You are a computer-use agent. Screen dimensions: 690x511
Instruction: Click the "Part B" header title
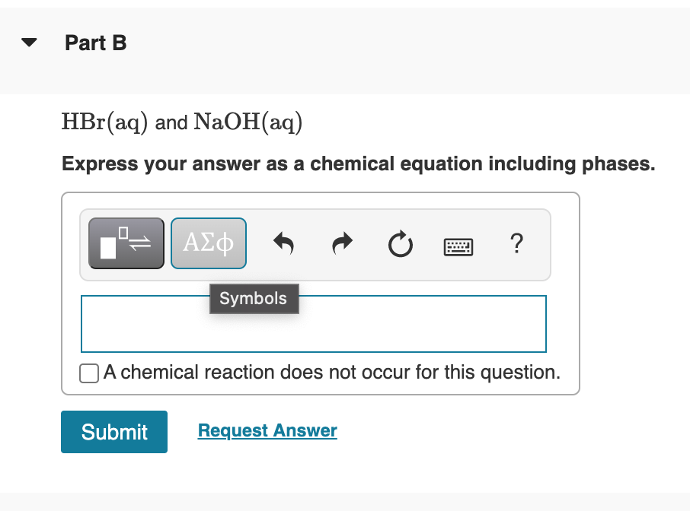[96, 43]
